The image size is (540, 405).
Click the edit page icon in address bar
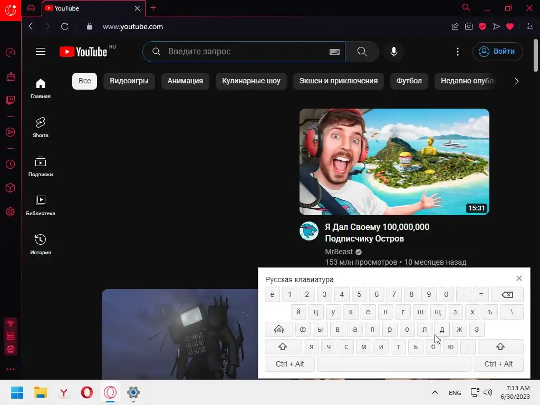pos(455,26)
